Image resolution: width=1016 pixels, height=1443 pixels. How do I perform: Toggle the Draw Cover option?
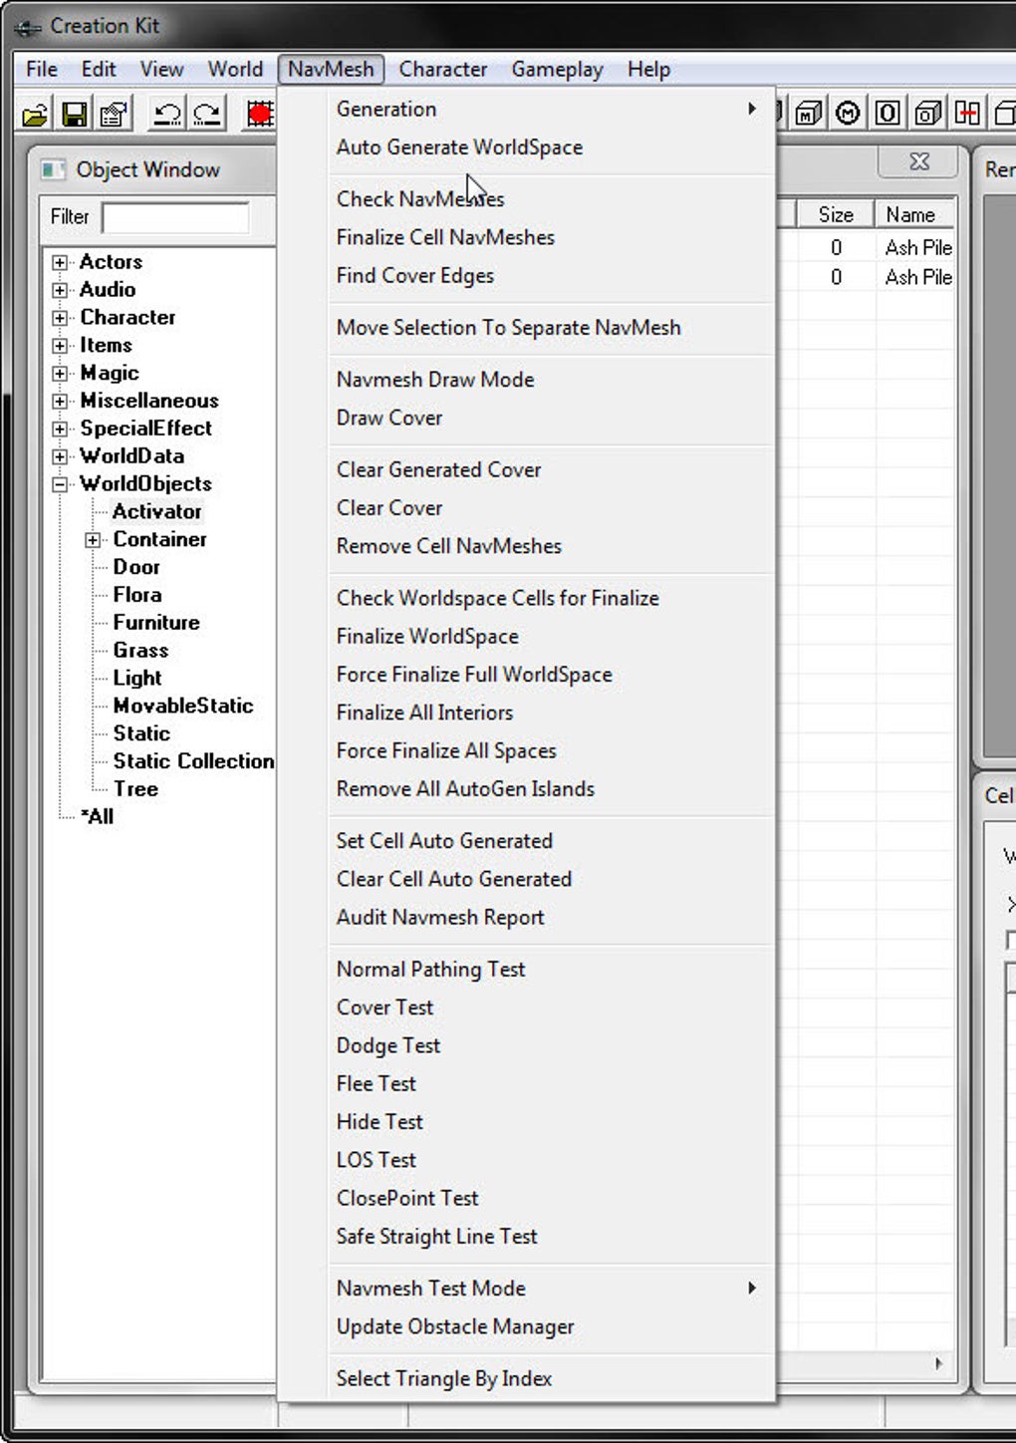pos(552,418)
